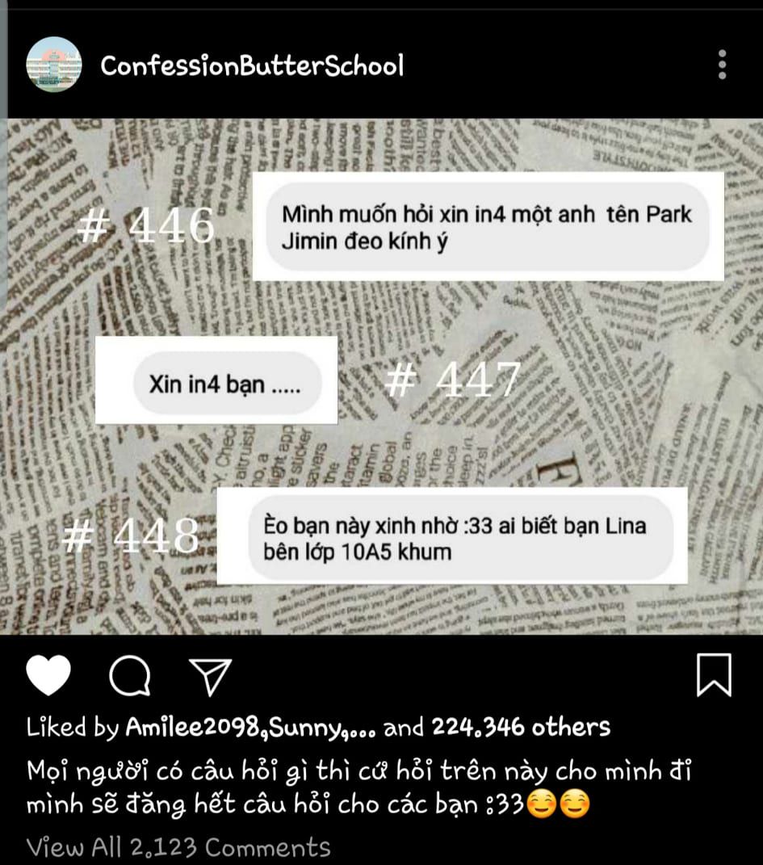Click the # 448 number label
Screen dimensions: 763x865
click(x=131, y=535)
